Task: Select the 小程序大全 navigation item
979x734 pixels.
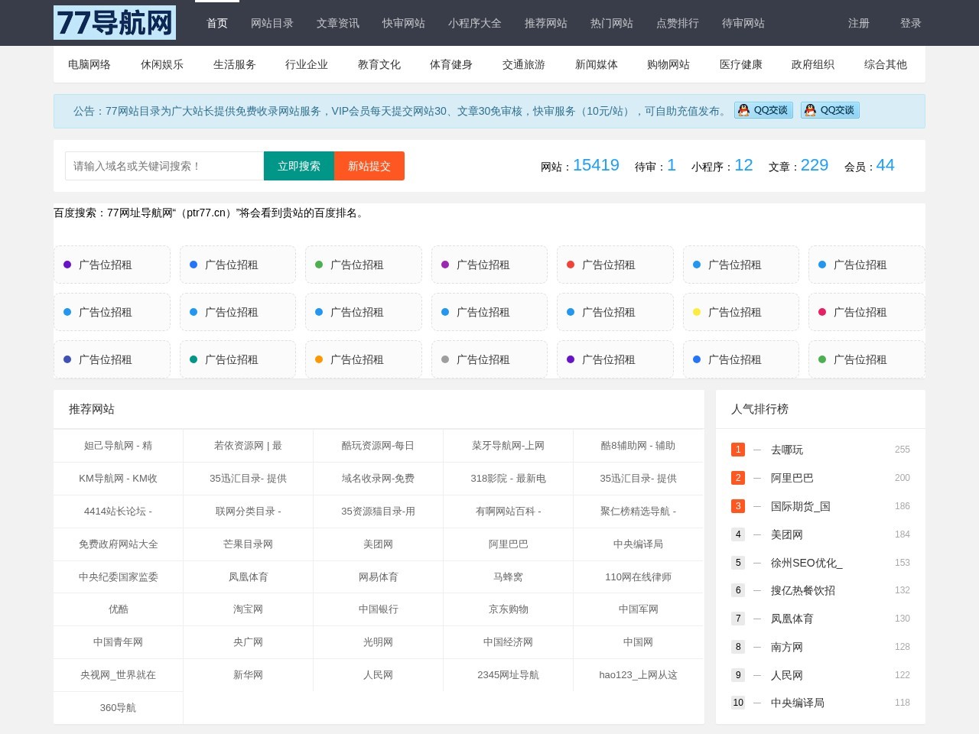Action: [x=475, y=23]
